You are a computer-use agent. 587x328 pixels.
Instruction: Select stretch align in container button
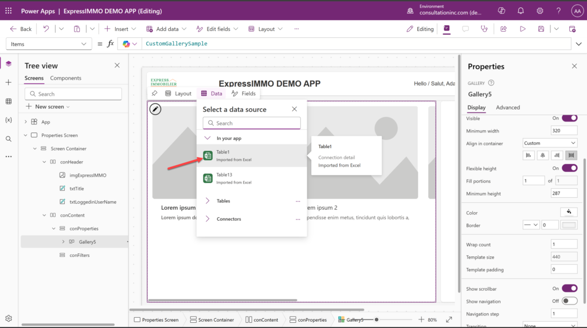coord(571,155)
